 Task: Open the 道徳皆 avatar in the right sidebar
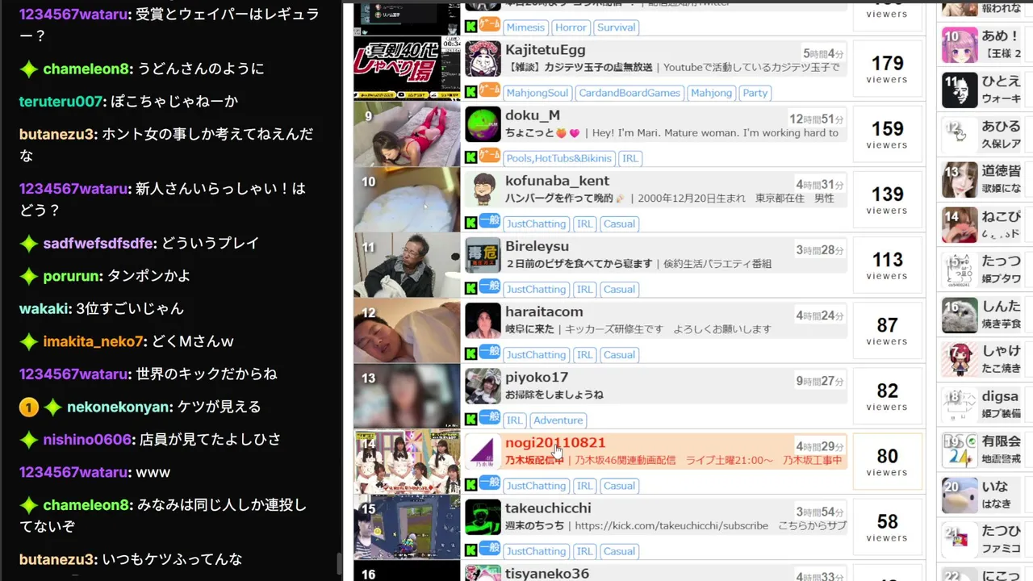coord(960,180)
